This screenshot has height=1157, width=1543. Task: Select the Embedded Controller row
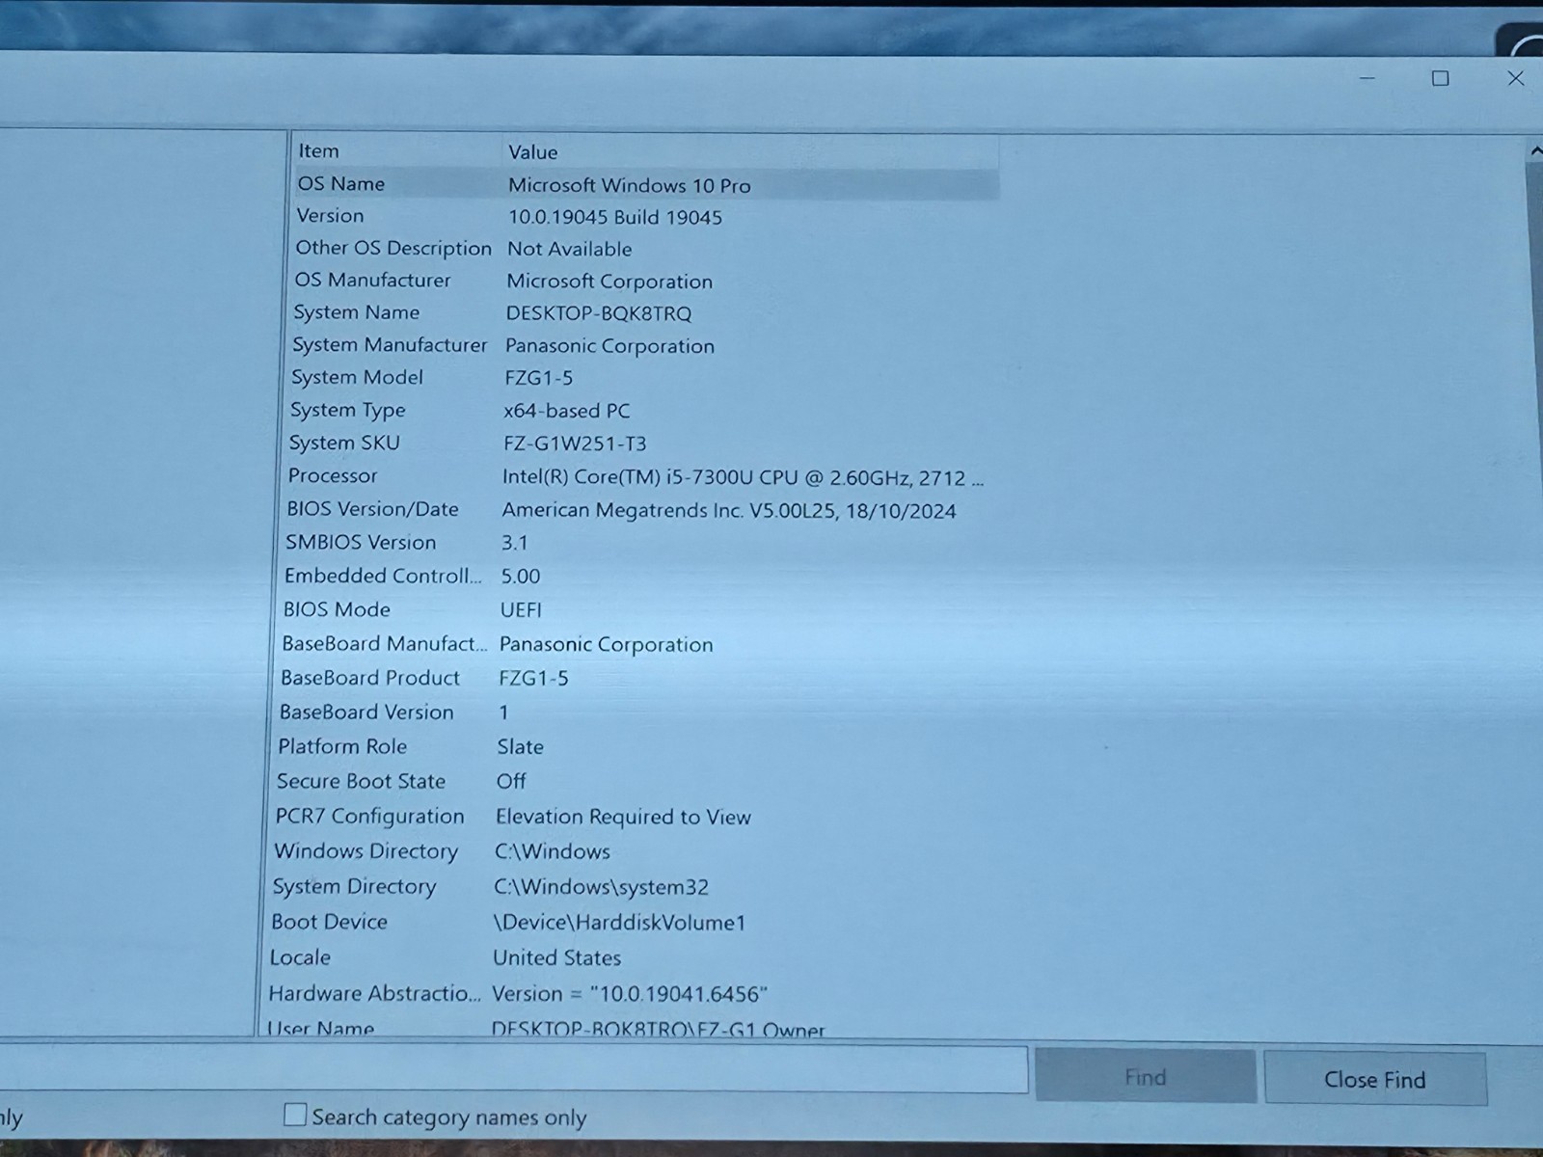click(640, 576)
